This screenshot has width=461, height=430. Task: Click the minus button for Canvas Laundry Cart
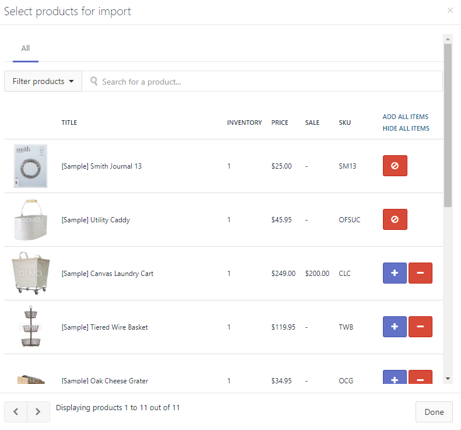(420, 273)
